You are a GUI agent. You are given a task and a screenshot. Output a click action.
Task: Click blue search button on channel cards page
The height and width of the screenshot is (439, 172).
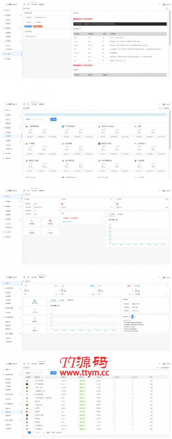click(x=53, y=119)
